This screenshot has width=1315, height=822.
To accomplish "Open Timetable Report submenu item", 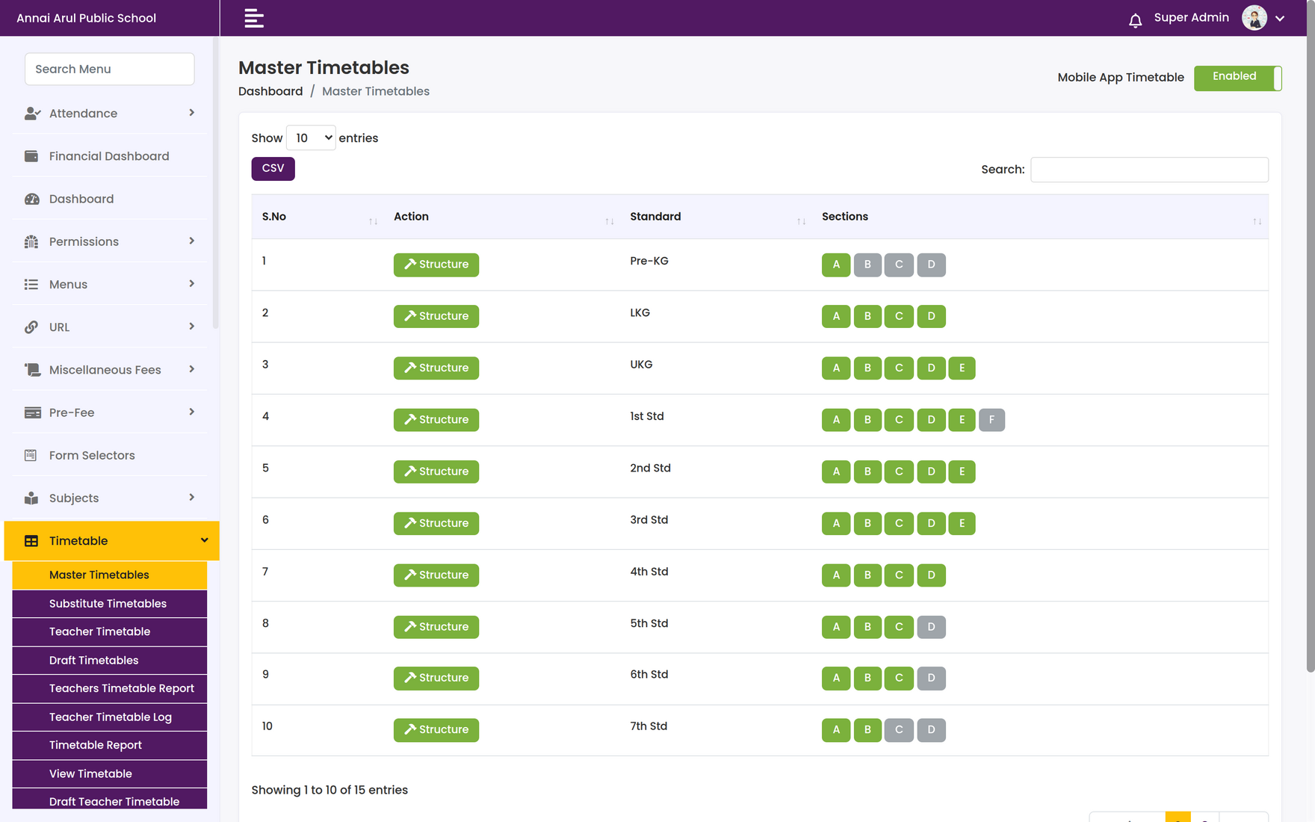I will pos(110,745).
